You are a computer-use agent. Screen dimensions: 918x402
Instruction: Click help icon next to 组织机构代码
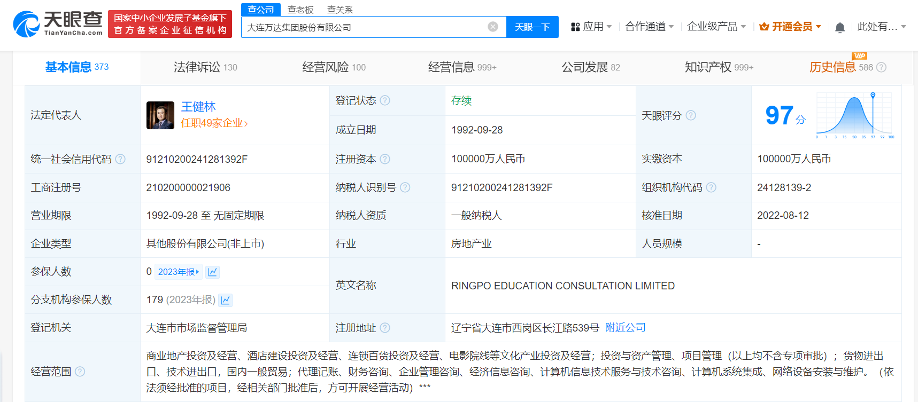click(711, 187)
